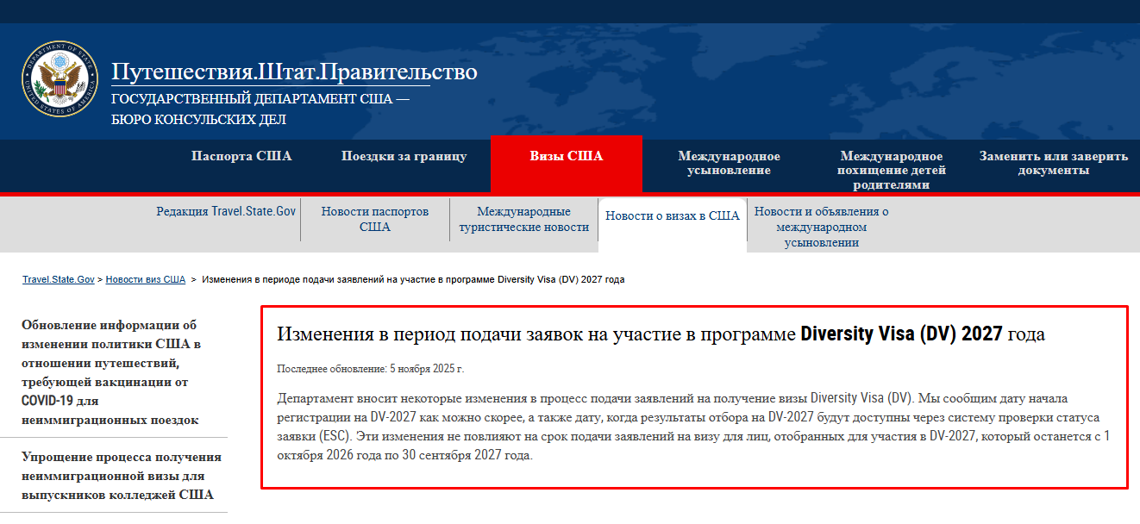Switch to the Редакция Travel.State.Gov tab
1140x524 pixels.
(x=226, y=211)
